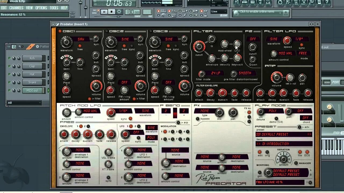
Task: Click the online news bar
Action: pos(261,13)
